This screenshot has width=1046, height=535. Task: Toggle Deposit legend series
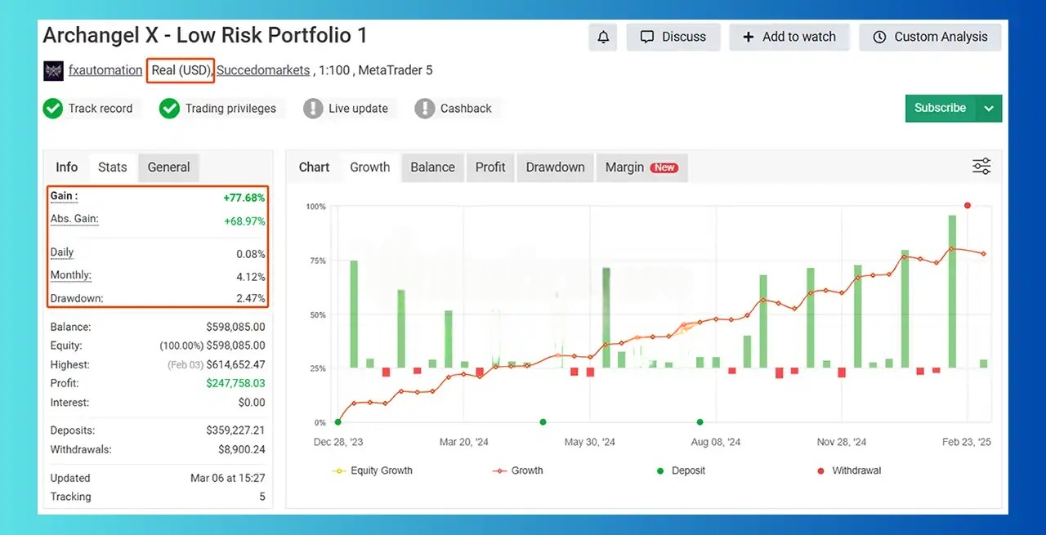coord(682,470)
